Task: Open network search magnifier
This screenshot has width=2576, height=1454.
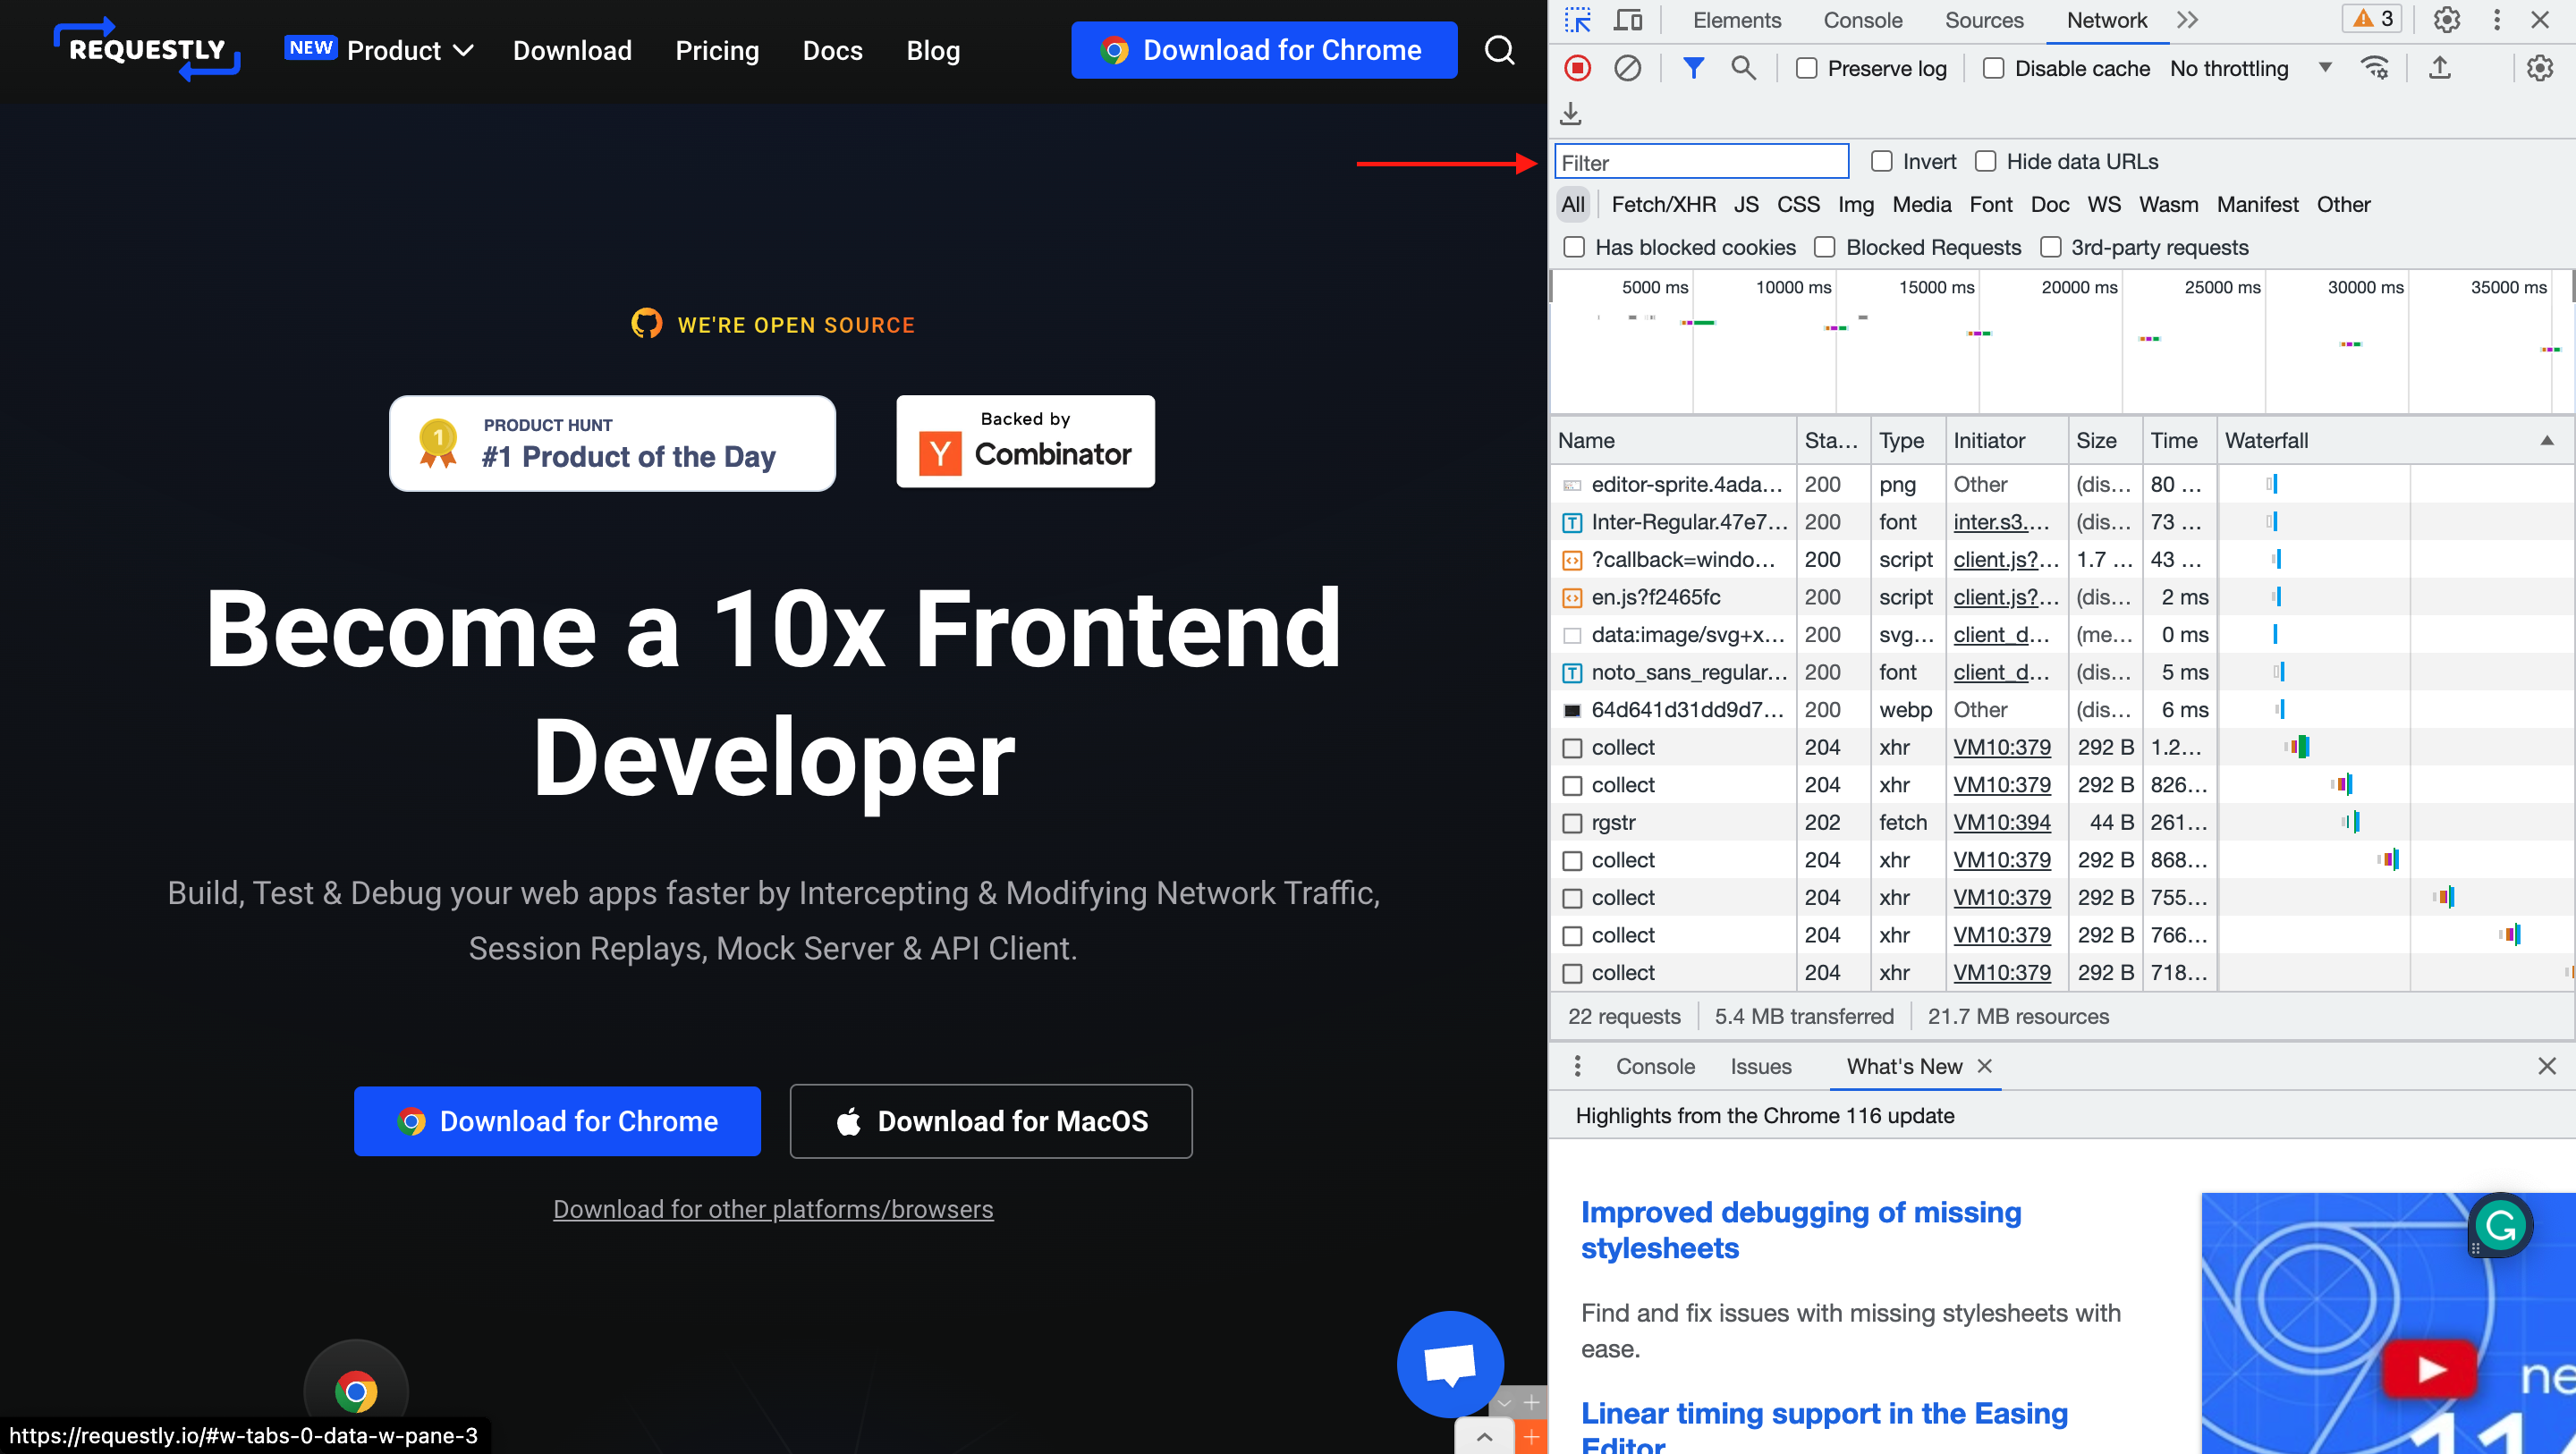Action: tap(1743, 68)
